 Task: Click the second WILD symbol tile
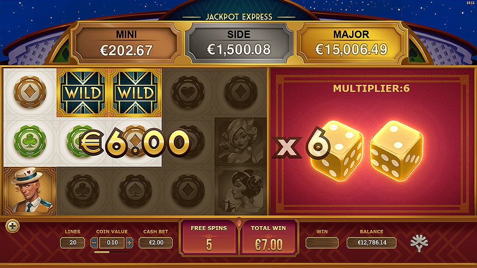[135, 93]
